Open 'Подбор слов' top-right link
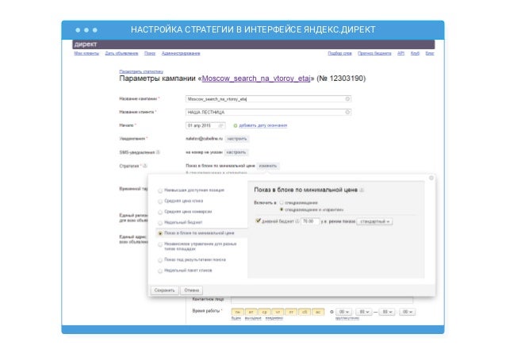 339,54
